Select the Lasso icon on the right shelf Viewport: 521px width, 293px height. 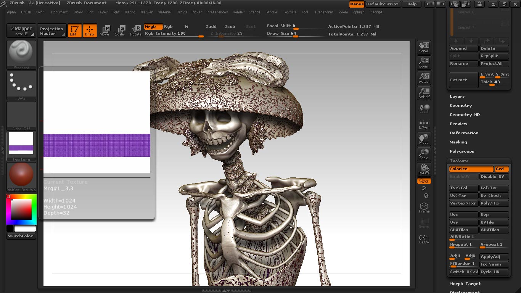(x=424, y=238)
